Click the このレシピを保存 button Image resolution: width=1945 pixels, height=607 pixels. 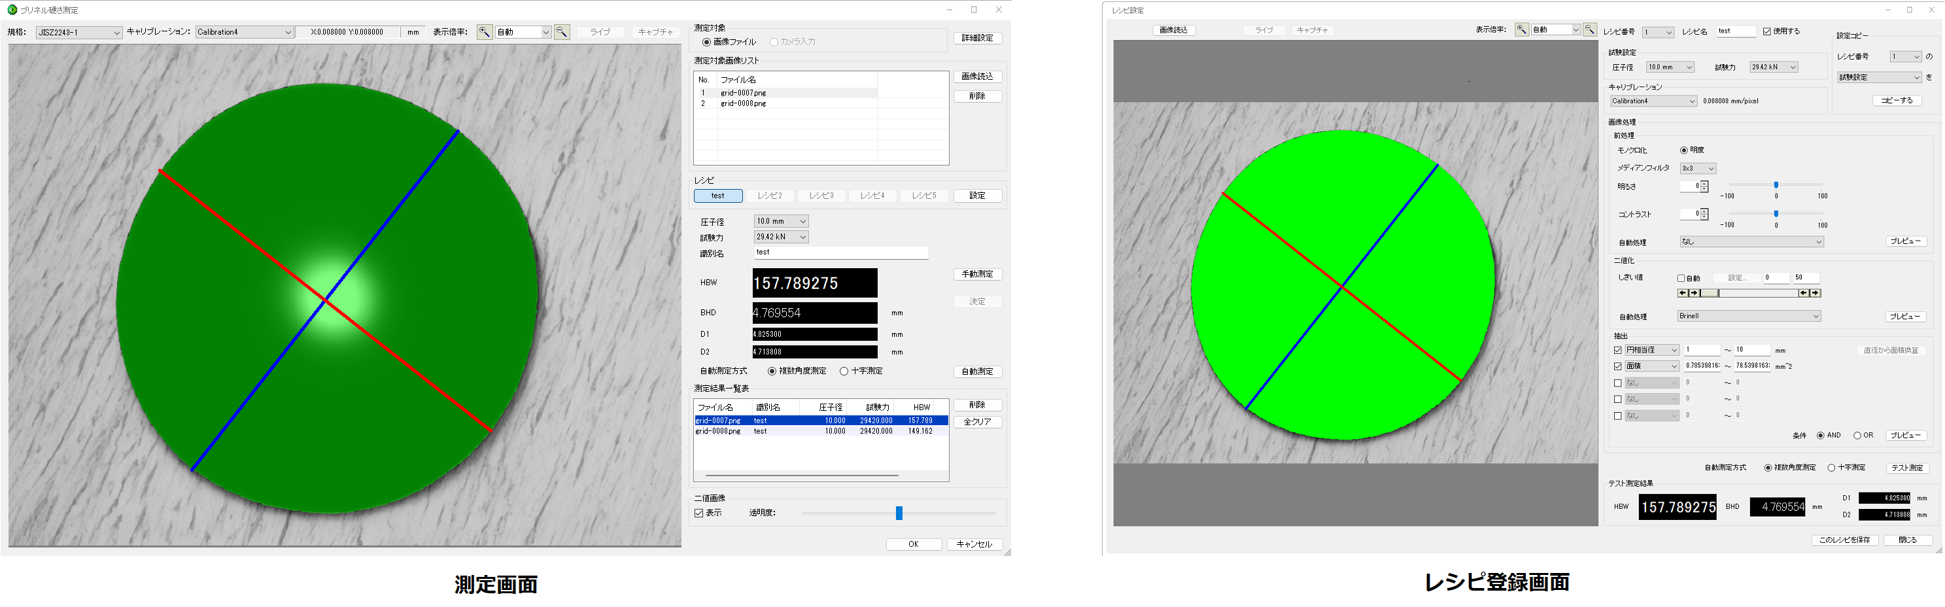pos(1846,540)
